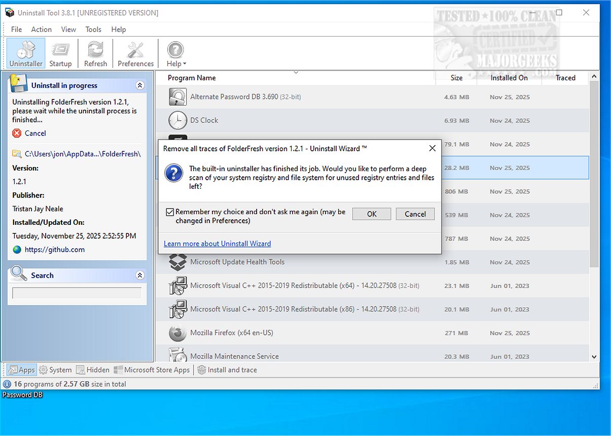
Task: Open the Help dropdown arrow
Action: (185, 64)
